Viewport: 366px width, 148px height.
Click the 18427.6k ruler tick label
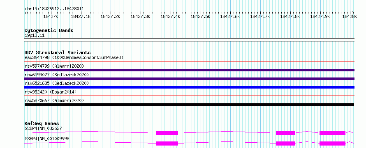[230, 16]
